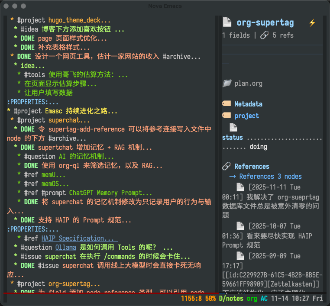Click 1155:8 position in mode line

(x=191, y=299)
